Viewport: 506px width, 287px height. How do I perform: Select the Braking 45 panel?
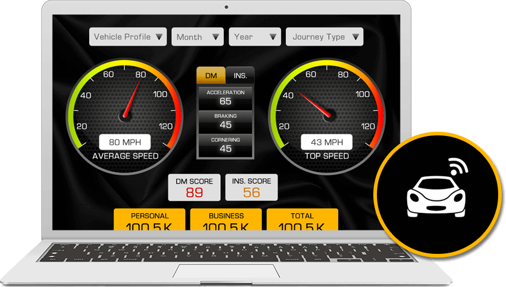tap(226, 120)
